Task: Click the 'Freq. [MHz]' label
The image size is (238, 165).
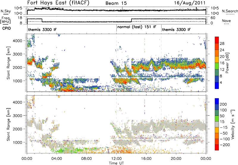Action: [x=5, y=20]
